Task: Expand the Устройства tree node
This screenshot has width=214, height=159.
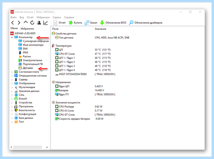Action: (x=12, y=103)
